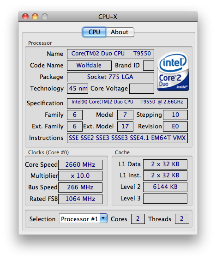Open the About tab

point(120,32)
